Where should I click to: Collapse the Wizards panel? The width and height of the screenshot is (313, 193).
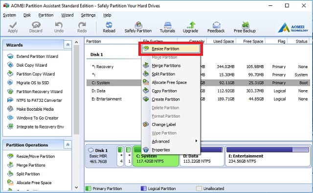pyautogui.click(x=67, y=45)
